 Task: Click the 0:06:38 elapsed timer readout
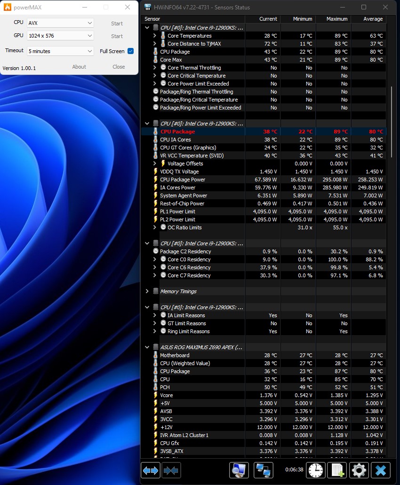pyautogui.click(x=294, y=469)
